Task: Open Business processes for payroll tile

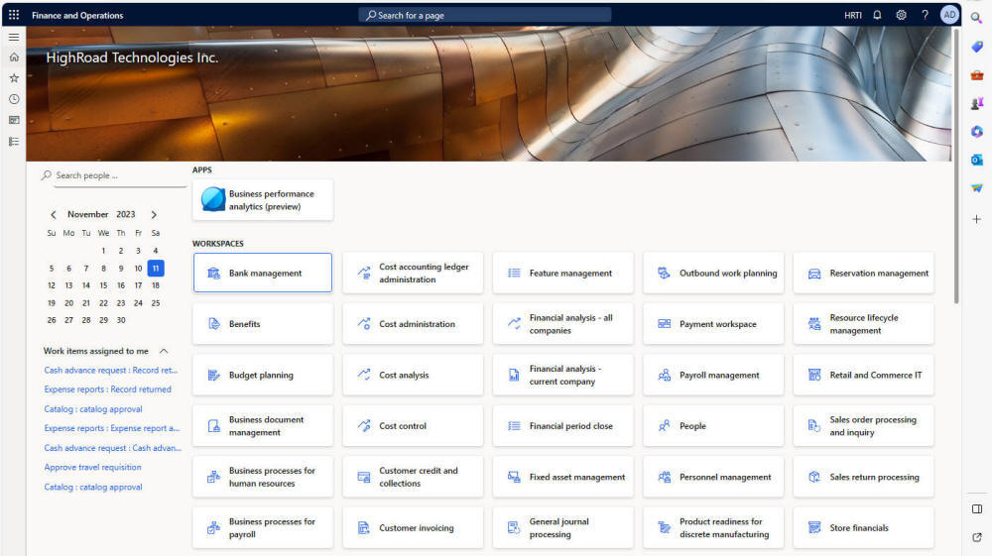Action: point(263,528)
